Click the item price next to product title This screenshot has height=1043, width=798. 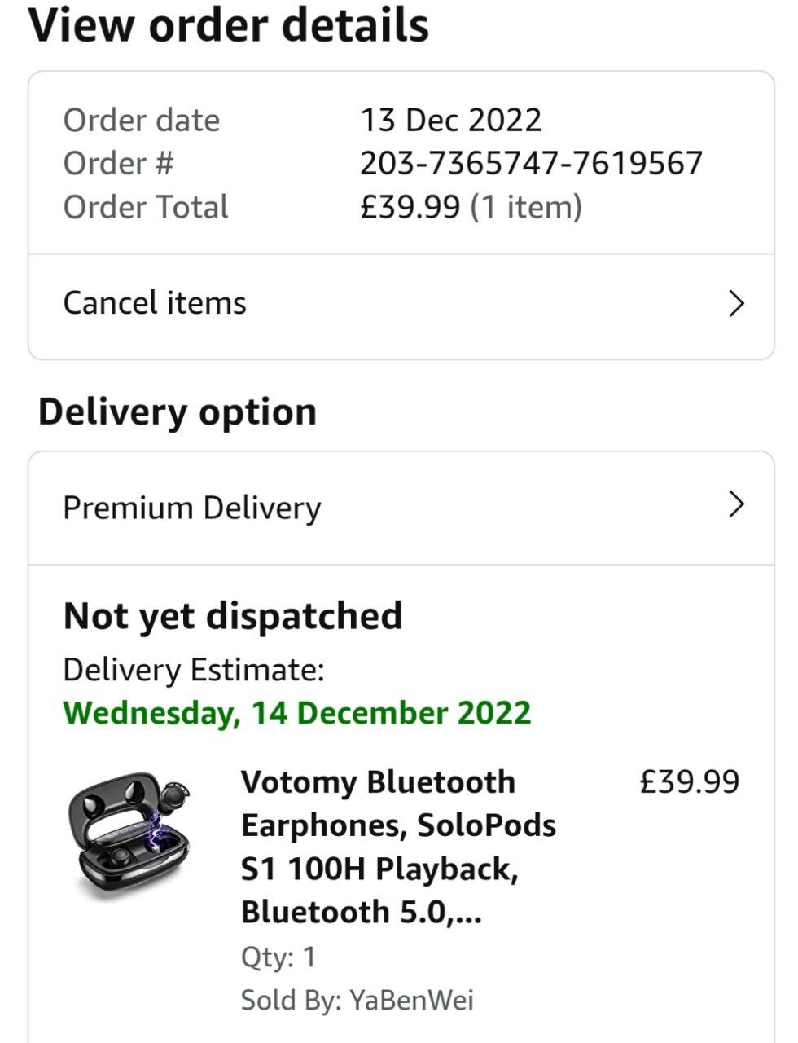pyautogui.click(x=689, y=781)
